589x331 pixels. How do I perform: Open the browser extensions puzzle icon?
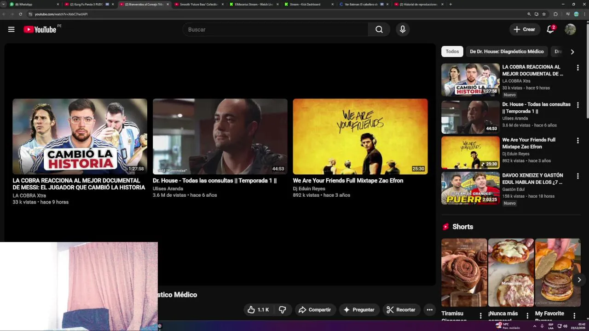pos(555,14)
